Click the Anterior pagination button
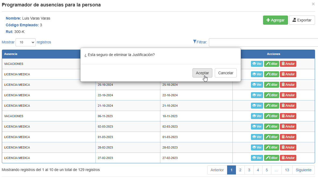The image size is (318, 182). coord(217,170)
